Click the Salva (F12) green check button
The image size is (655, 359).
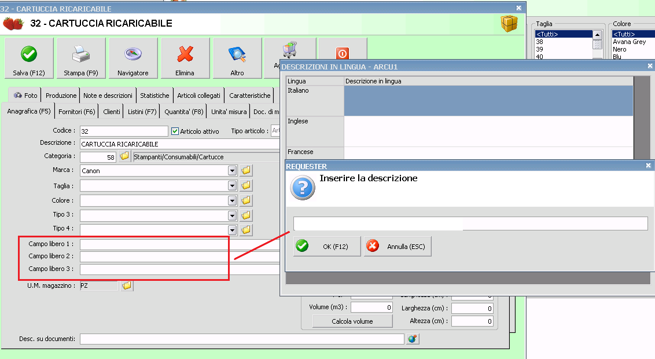coord(29,58)
